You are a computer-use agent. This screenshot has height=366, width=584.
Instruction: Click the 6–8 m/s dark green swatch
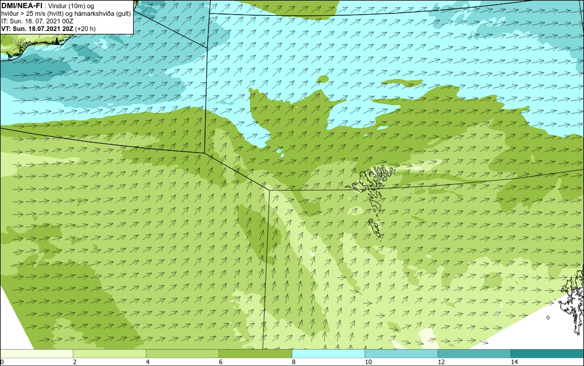[x=255, y=354]
